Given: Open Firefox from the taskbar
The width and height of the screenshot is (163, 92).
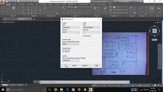Looking at the screenshot, I should point(79,90).
